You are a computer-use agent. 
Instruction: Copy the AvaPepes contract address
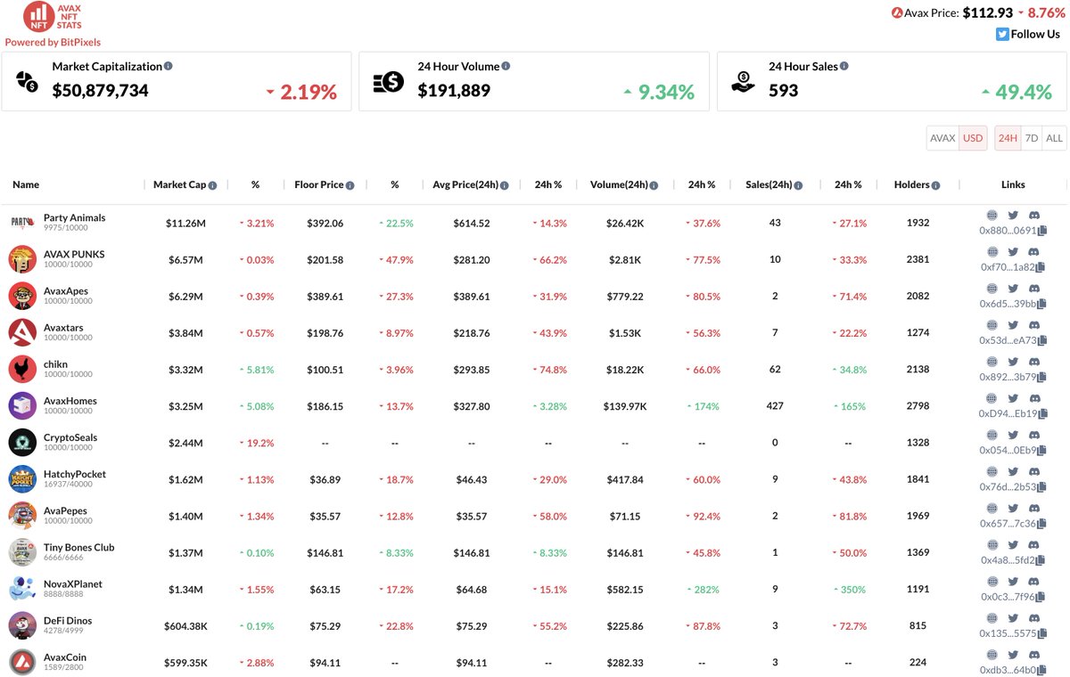(1041, 524)
